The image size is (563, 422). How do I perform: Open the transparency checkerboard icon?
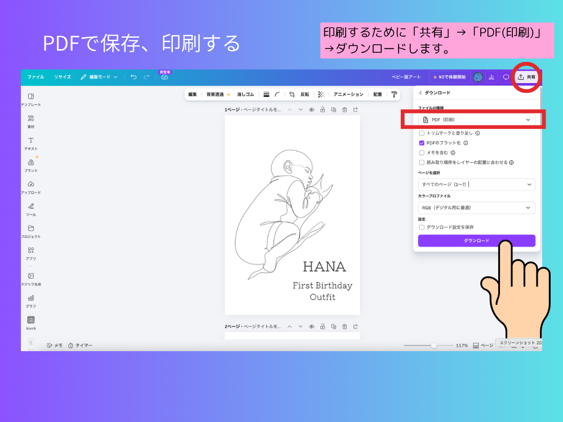(x=321, y=95)
